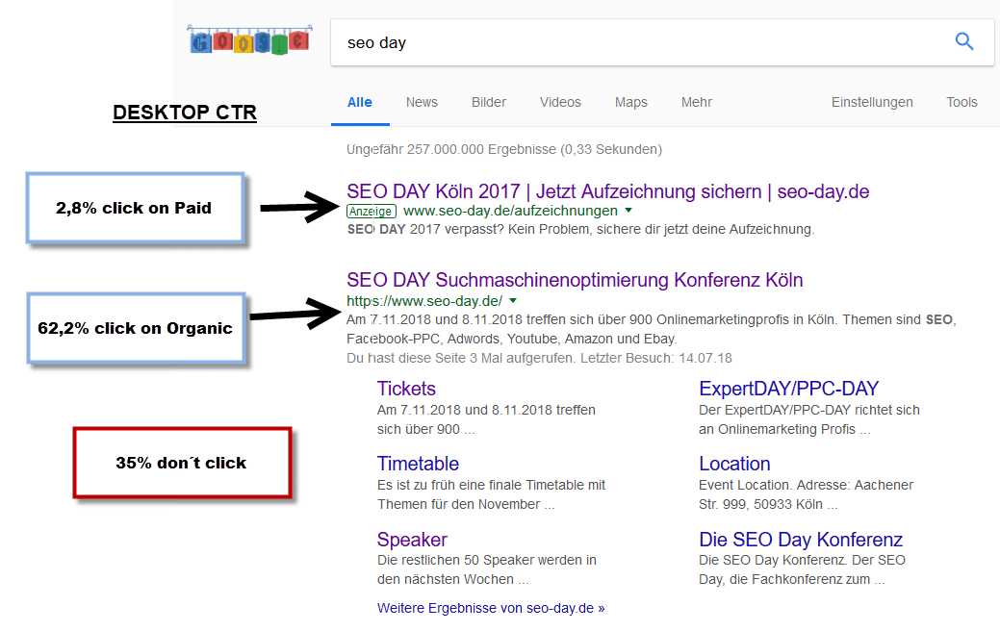1000x631 pixels.
Task: Switch to the Alle tab
Action: tap(360, 102)
